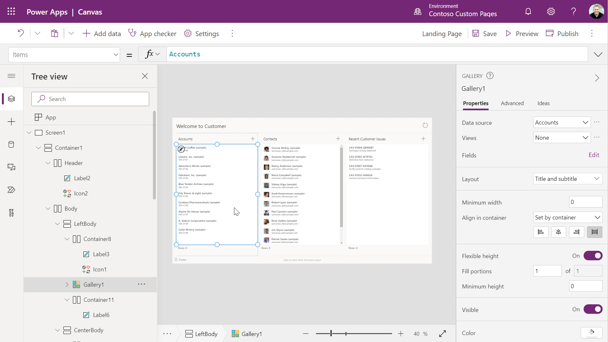Click the Paste icon in the toolbar
The height and width of the screenshot is (342, 608).
54,33
